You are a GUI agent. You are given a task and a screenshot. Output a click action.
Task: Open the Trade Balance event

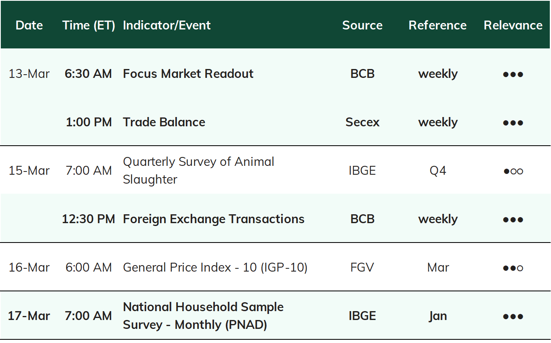pos(164,122)
